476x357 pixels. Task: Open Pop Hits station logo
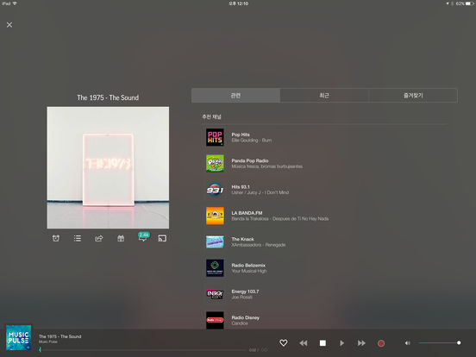215,137
